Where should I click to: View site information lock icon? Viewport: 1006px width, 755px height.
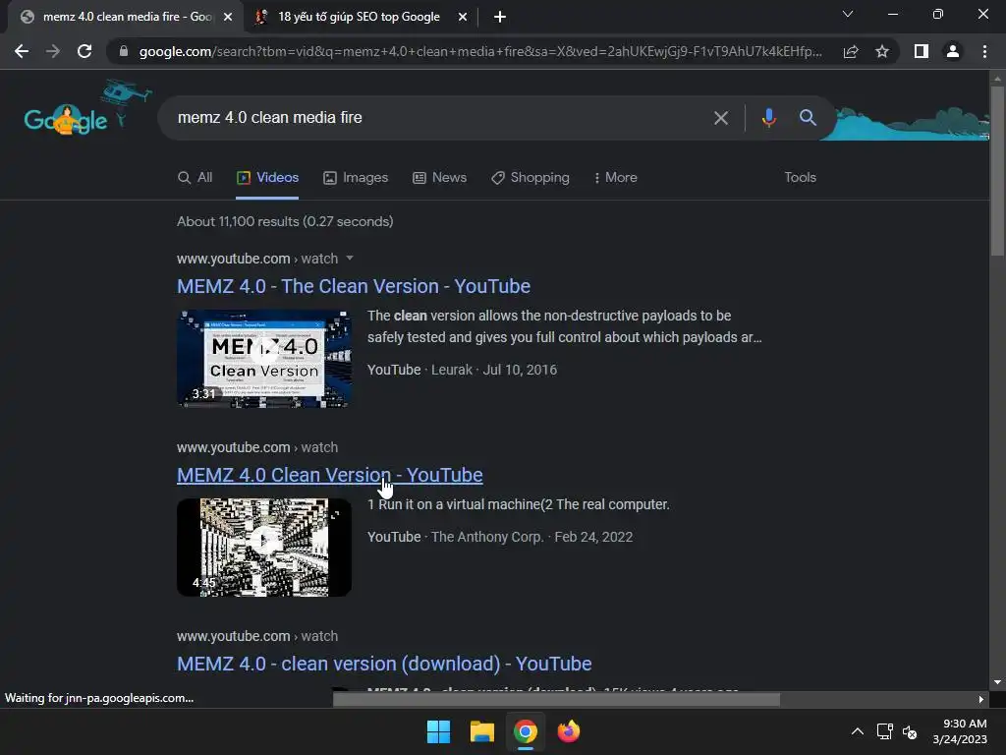click(124, 51)
